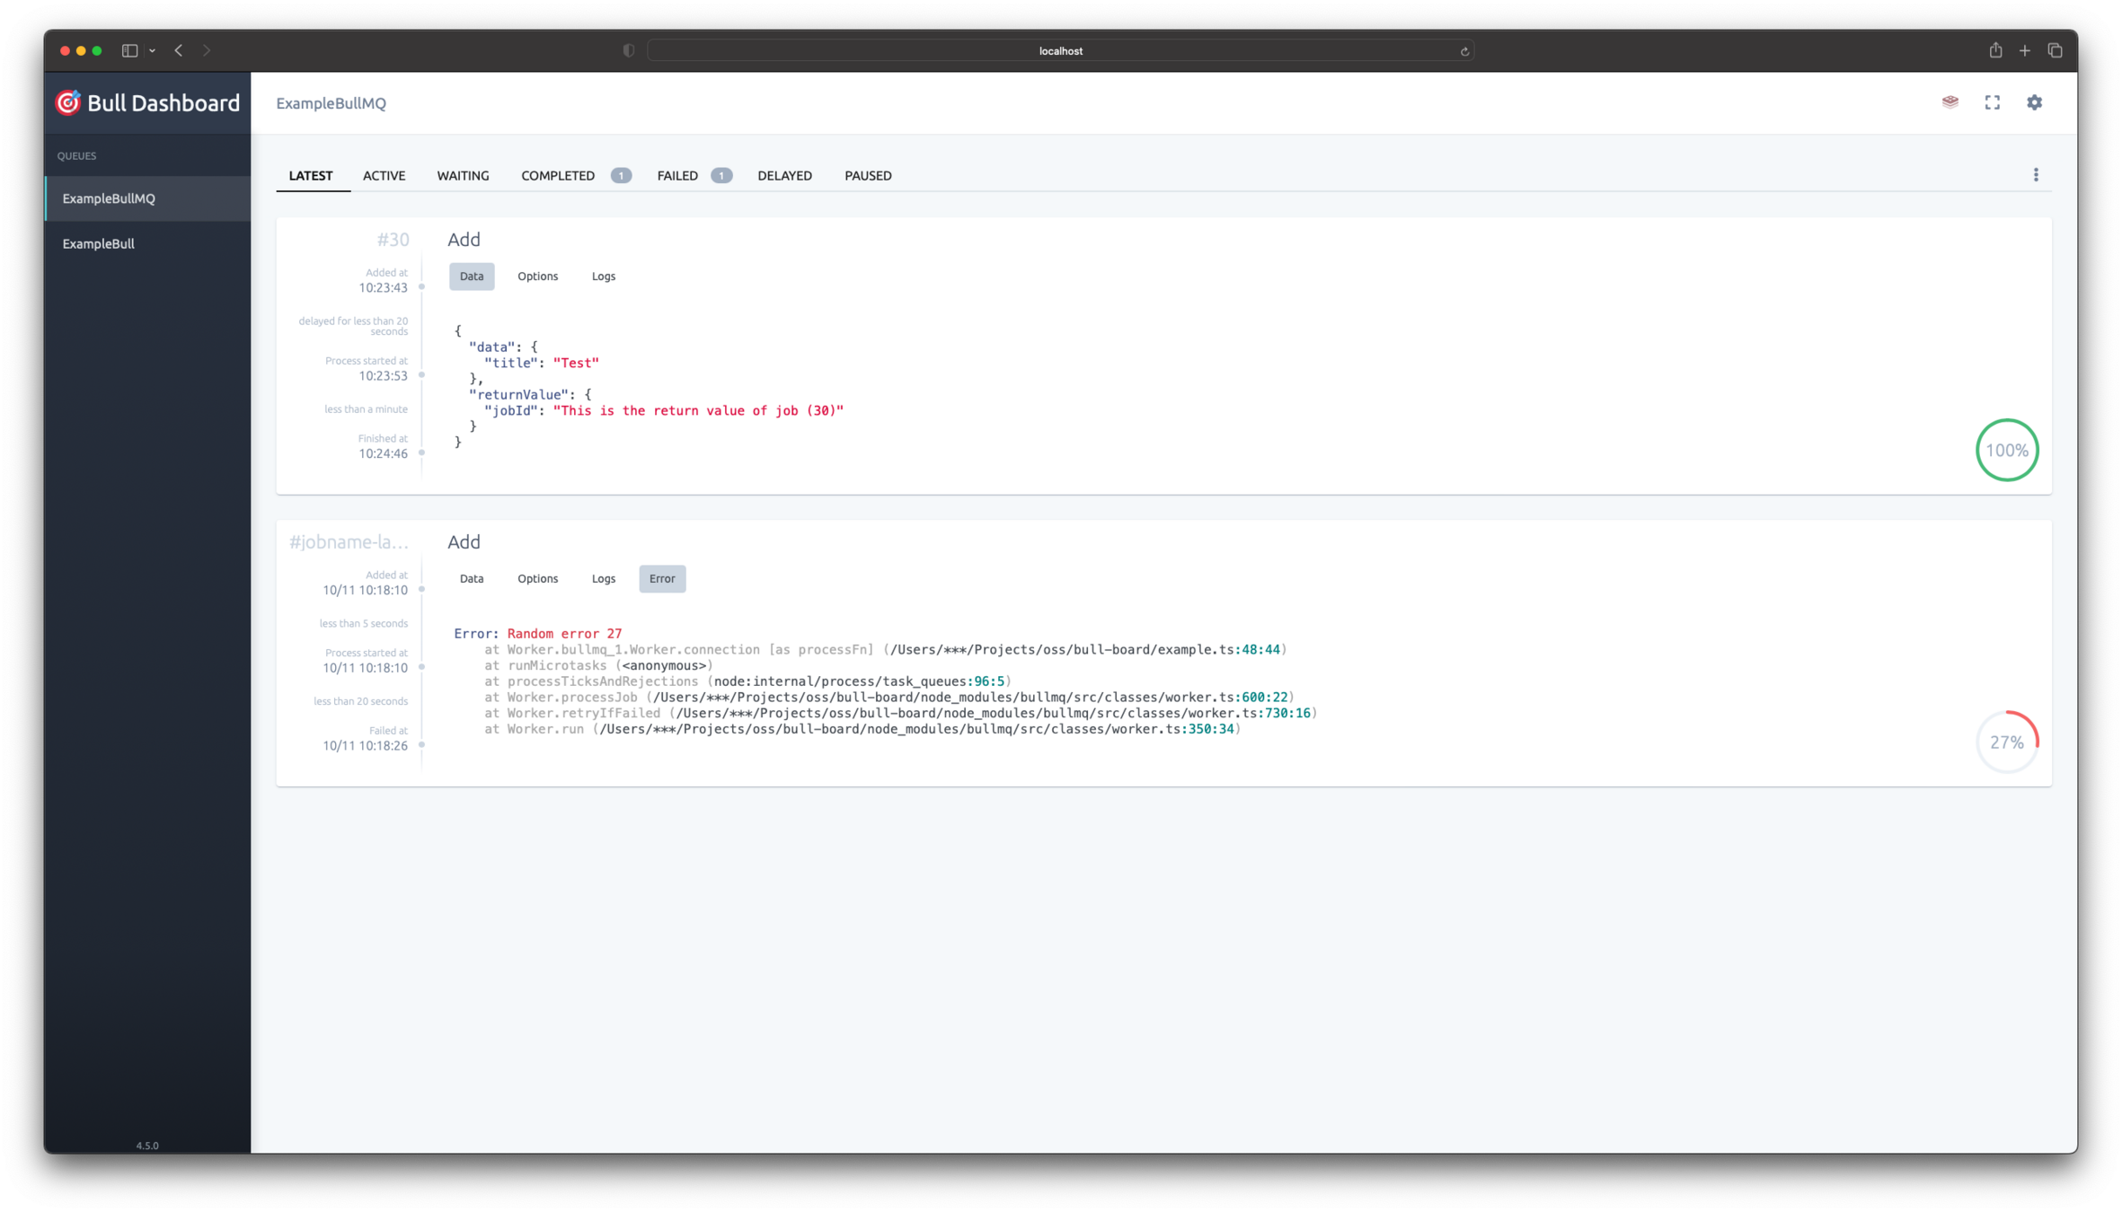Open the settings gear icon
Viewport: 2122px width, 1212px height.
[2034, 102]
